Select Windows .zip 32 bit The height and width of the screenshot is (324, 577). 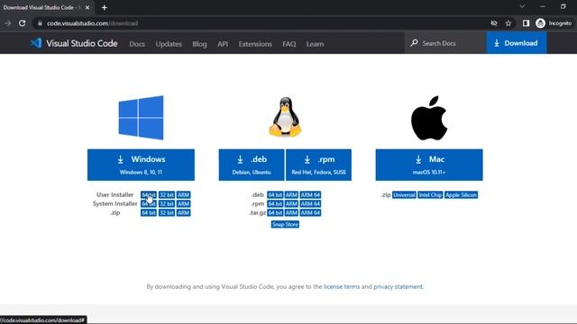coord(166,212)
